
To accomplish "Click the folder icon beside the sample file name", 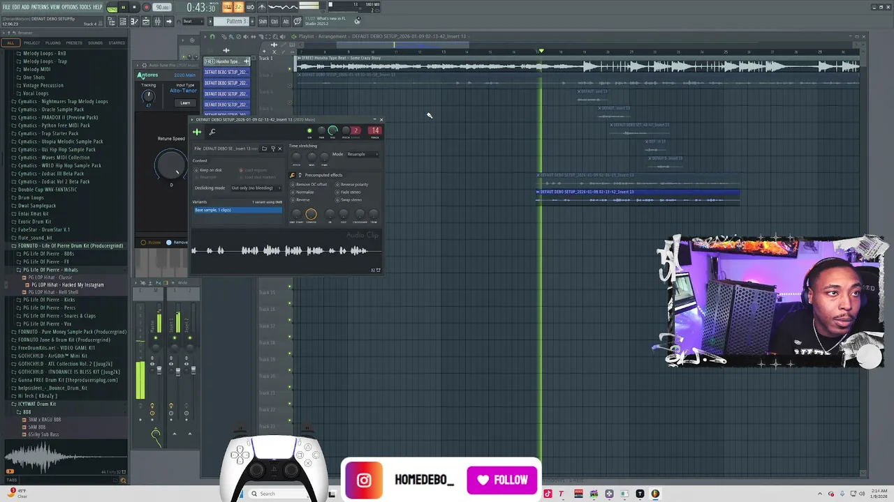I will tap(264, 149).
